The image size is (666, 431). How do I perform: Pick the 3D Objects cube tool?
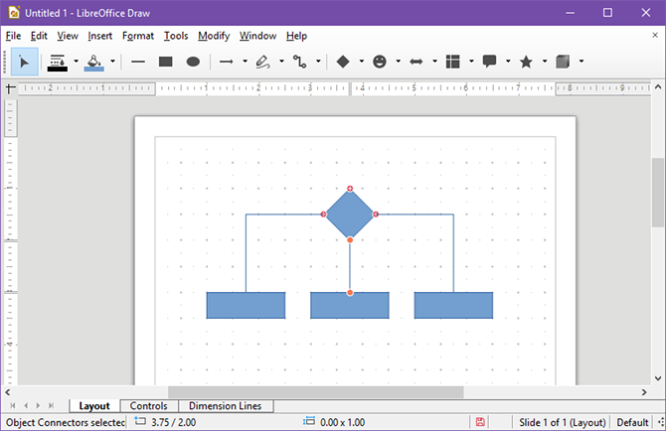[x=563, y=62]
